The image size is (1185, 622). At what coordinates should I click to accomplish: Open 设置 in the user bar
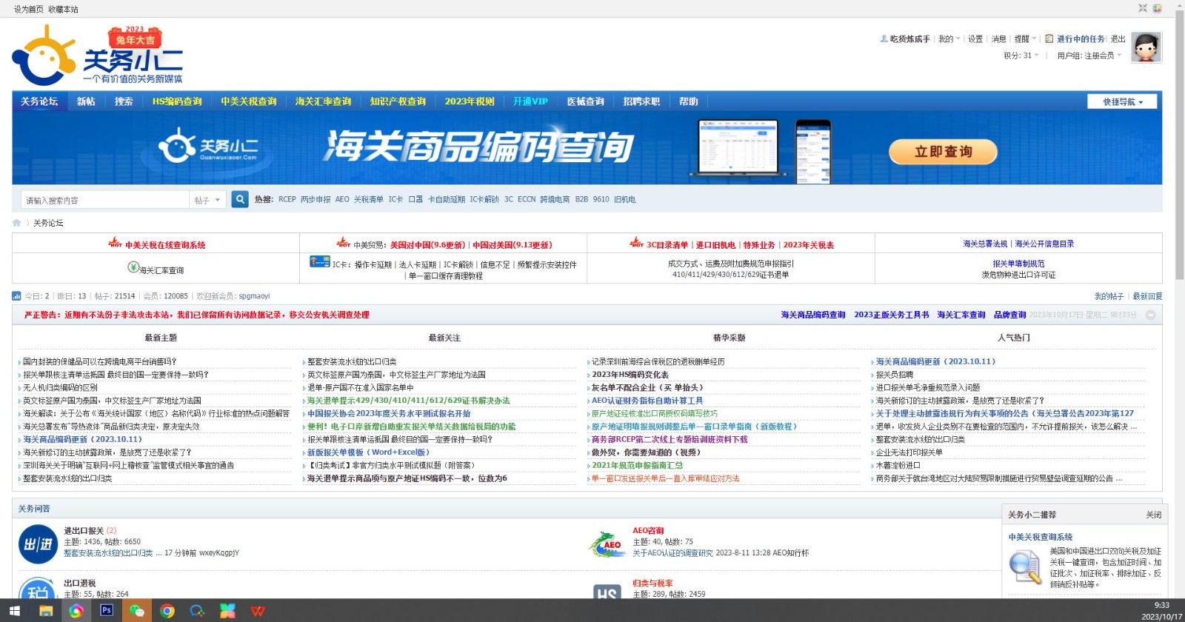pyautogui.click(x=975, y=39)
